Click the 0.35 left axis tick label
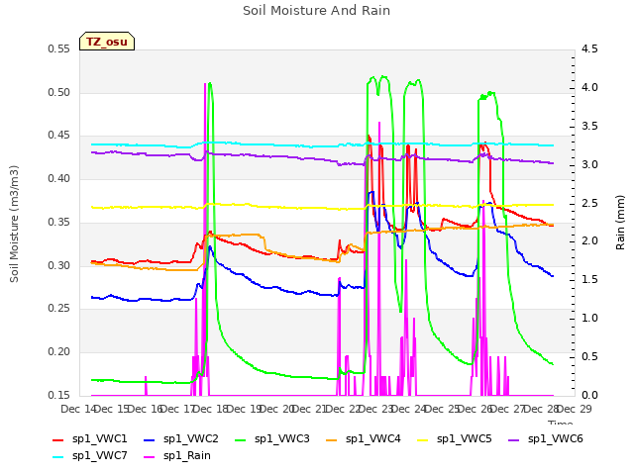The width and height of the screenshot is (634, 475). click(x=59, y=222)
